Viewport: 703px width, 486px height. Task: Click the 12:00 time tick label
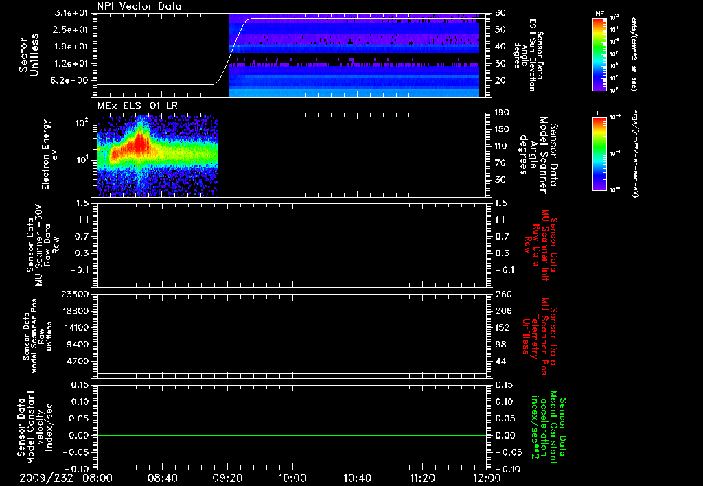tap(487, 478)
